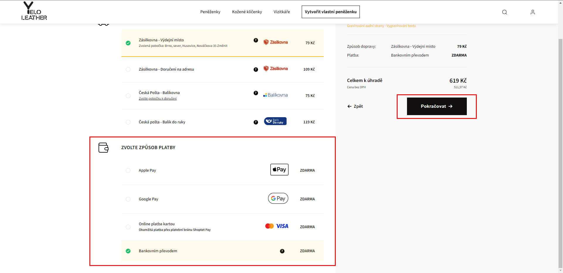
Task: Show help for Zásilkovna - Doručení na adresu
Action: click(256, 69)
